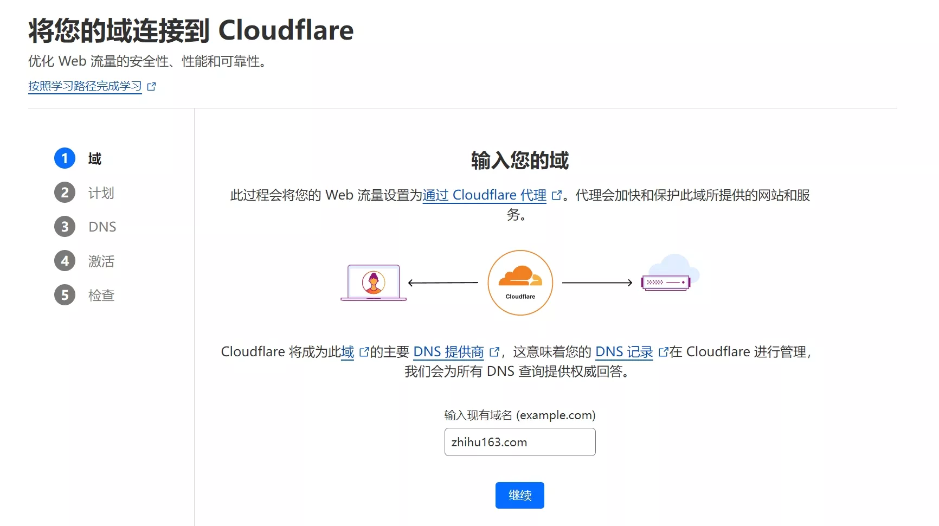Select step 5 检查 circle icon
The width and height of the screenshot is (939, 526).
(65, 294)
